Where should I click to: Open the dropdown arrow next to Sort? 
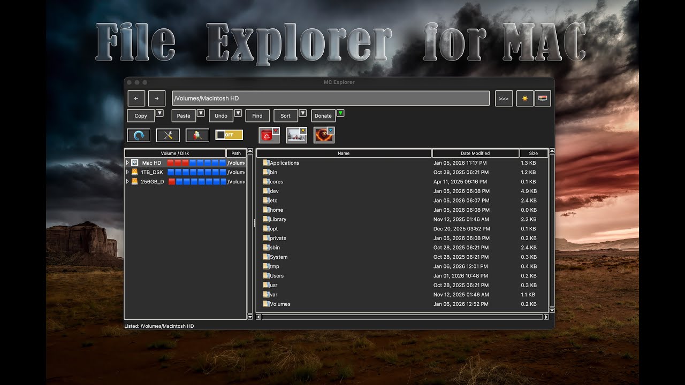[x=302, y=113]
